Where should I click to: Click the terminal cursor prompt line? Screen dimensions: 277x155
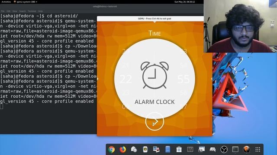2,106
